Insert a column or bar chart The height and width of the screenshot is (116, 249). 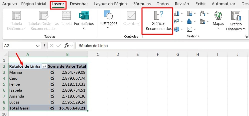[x=177, y=13]
